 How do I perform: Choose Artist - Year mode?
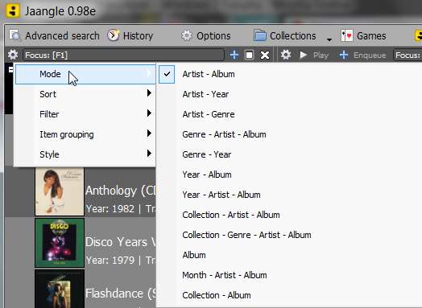(205, 94)
